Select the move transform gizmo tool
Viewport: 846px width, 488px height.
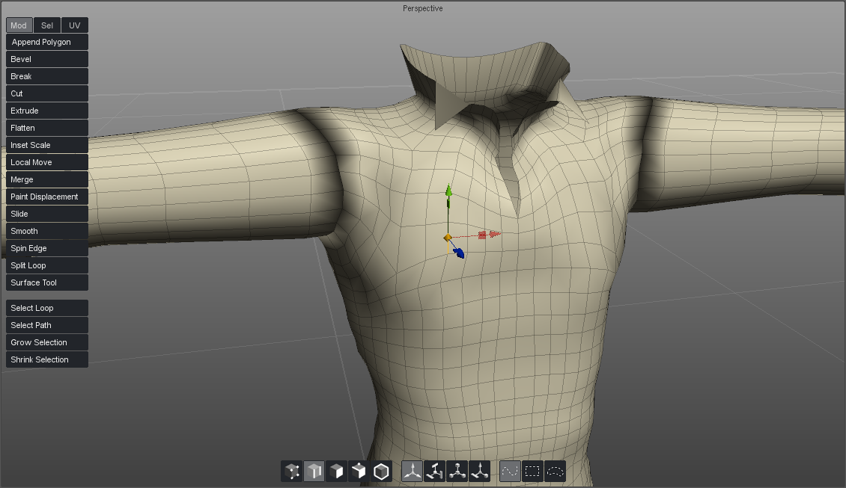pyautogui.click(x=413, y=471)
